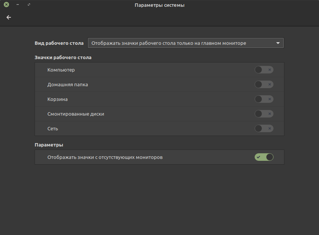Open the desktop layout dropdown
The image size is (319, 235).
[185, 43]
